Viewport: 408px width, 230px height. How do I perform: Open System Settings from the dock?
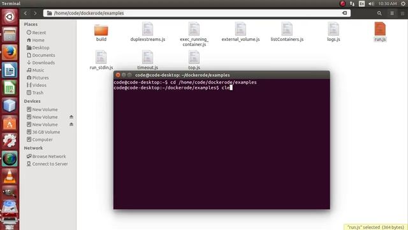click(10, 141)
